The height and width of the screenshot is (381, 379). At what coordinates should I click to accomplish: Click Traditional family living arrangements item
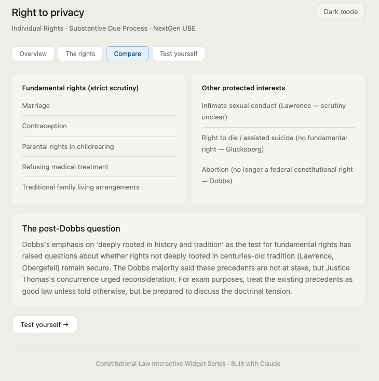[x=80, y=187]
